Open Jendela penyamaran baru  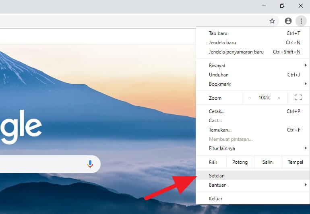(x=253, y=52)
